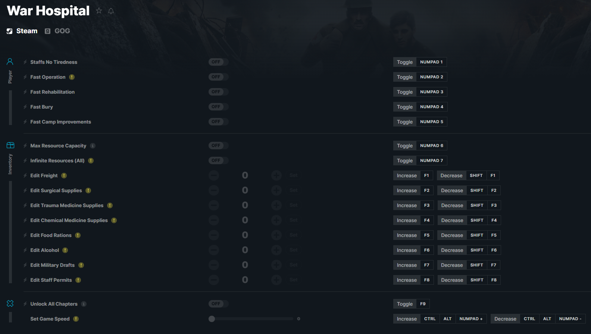Click Set button for Edit Staff Permits
The height and width of the screenshot is (334, 591).
294,280
